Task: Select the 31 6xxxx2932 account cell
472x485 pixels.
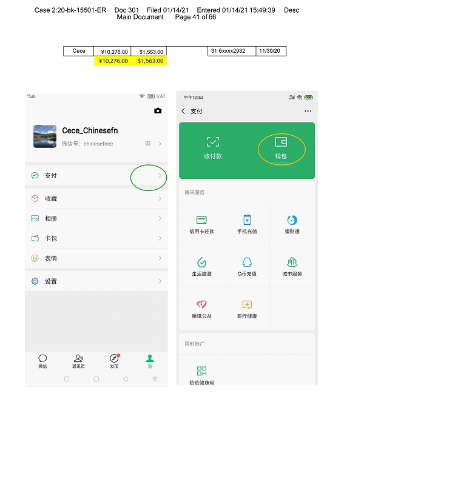Action: pyautogui.click(x=232, y=51)
